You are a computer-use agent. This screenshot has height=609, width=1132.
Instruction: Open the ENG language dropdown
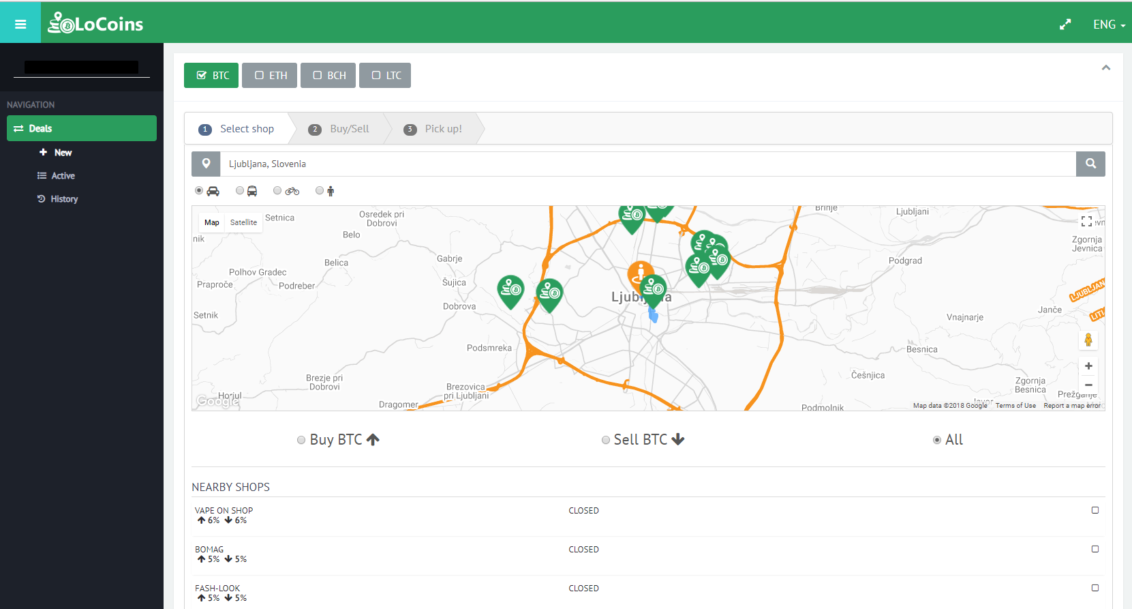coord(1109,24)
